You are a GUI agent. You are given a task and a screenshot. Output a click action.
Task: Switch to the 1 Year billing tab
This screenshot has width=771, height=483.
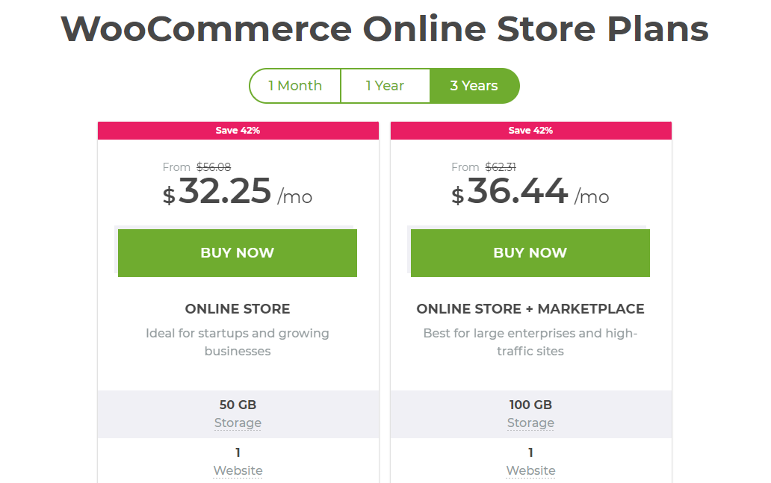[x=385, y=86]
